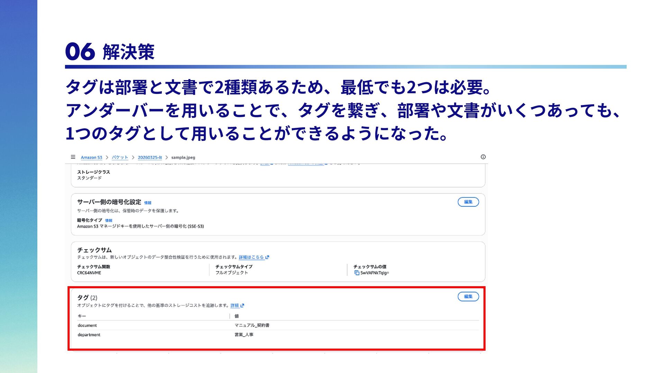Viewport: 664px width, 373px height.
Task: Open the バケット breadcrumb link
Action: pos(120,157)
